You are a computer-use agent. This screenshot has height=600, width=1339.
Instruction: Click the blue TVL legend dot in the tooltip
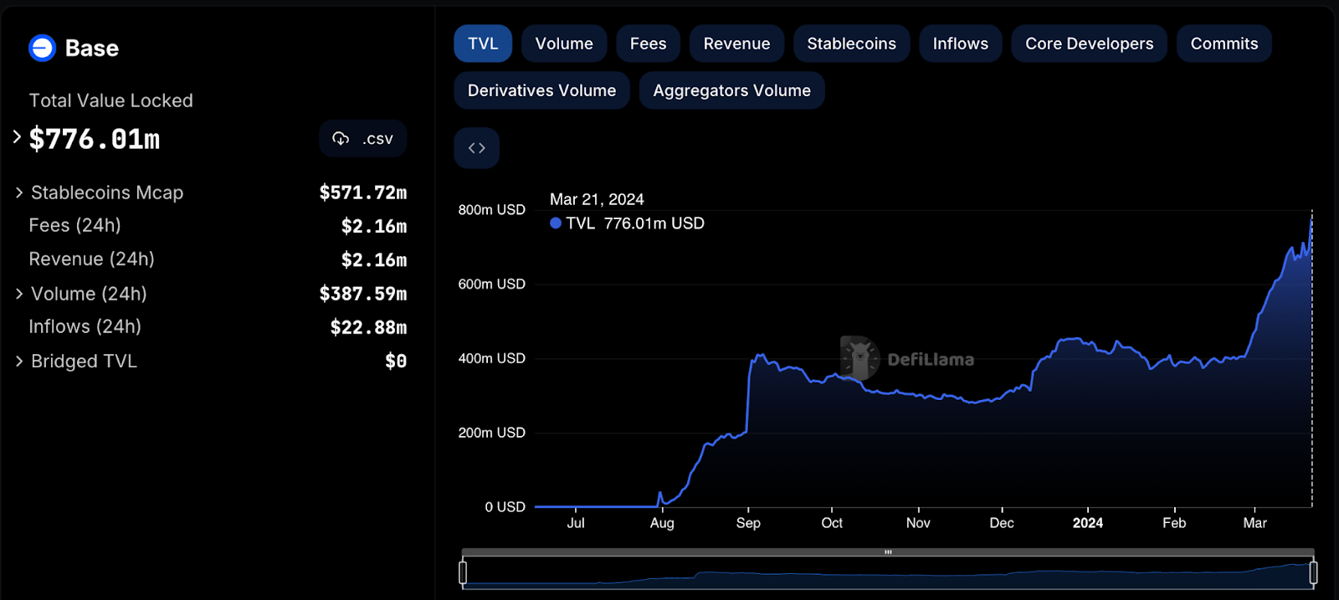click(x=556, y=223)
